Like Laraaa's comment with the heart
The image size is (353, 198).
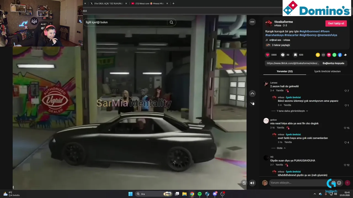pyautogui.click(x=346, y=91)
